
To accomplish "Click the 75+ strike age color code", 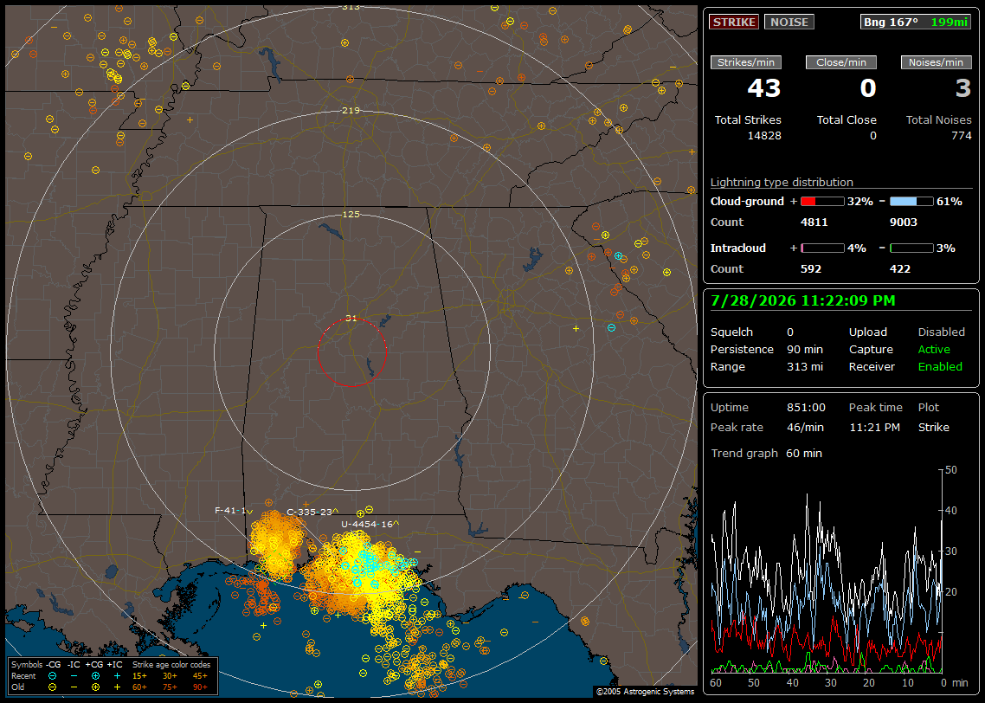I will coord(170,687).
